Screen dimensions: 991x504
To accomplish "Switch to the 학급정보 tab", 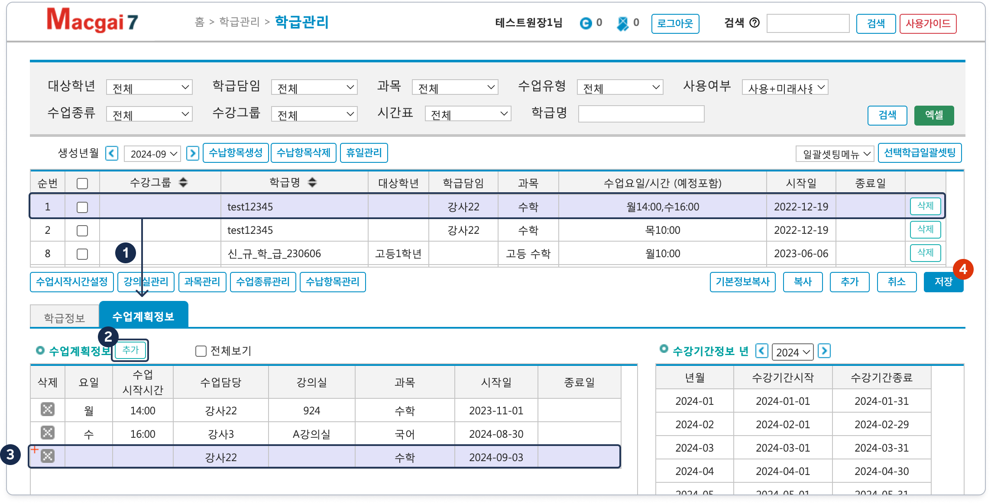I will click(x=65, y=318).
